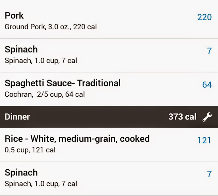Viewport: 218px width, 196px height.
Task: Click the 7 calorie value above Spaghetti Sauce
Action: click(209, 51)
